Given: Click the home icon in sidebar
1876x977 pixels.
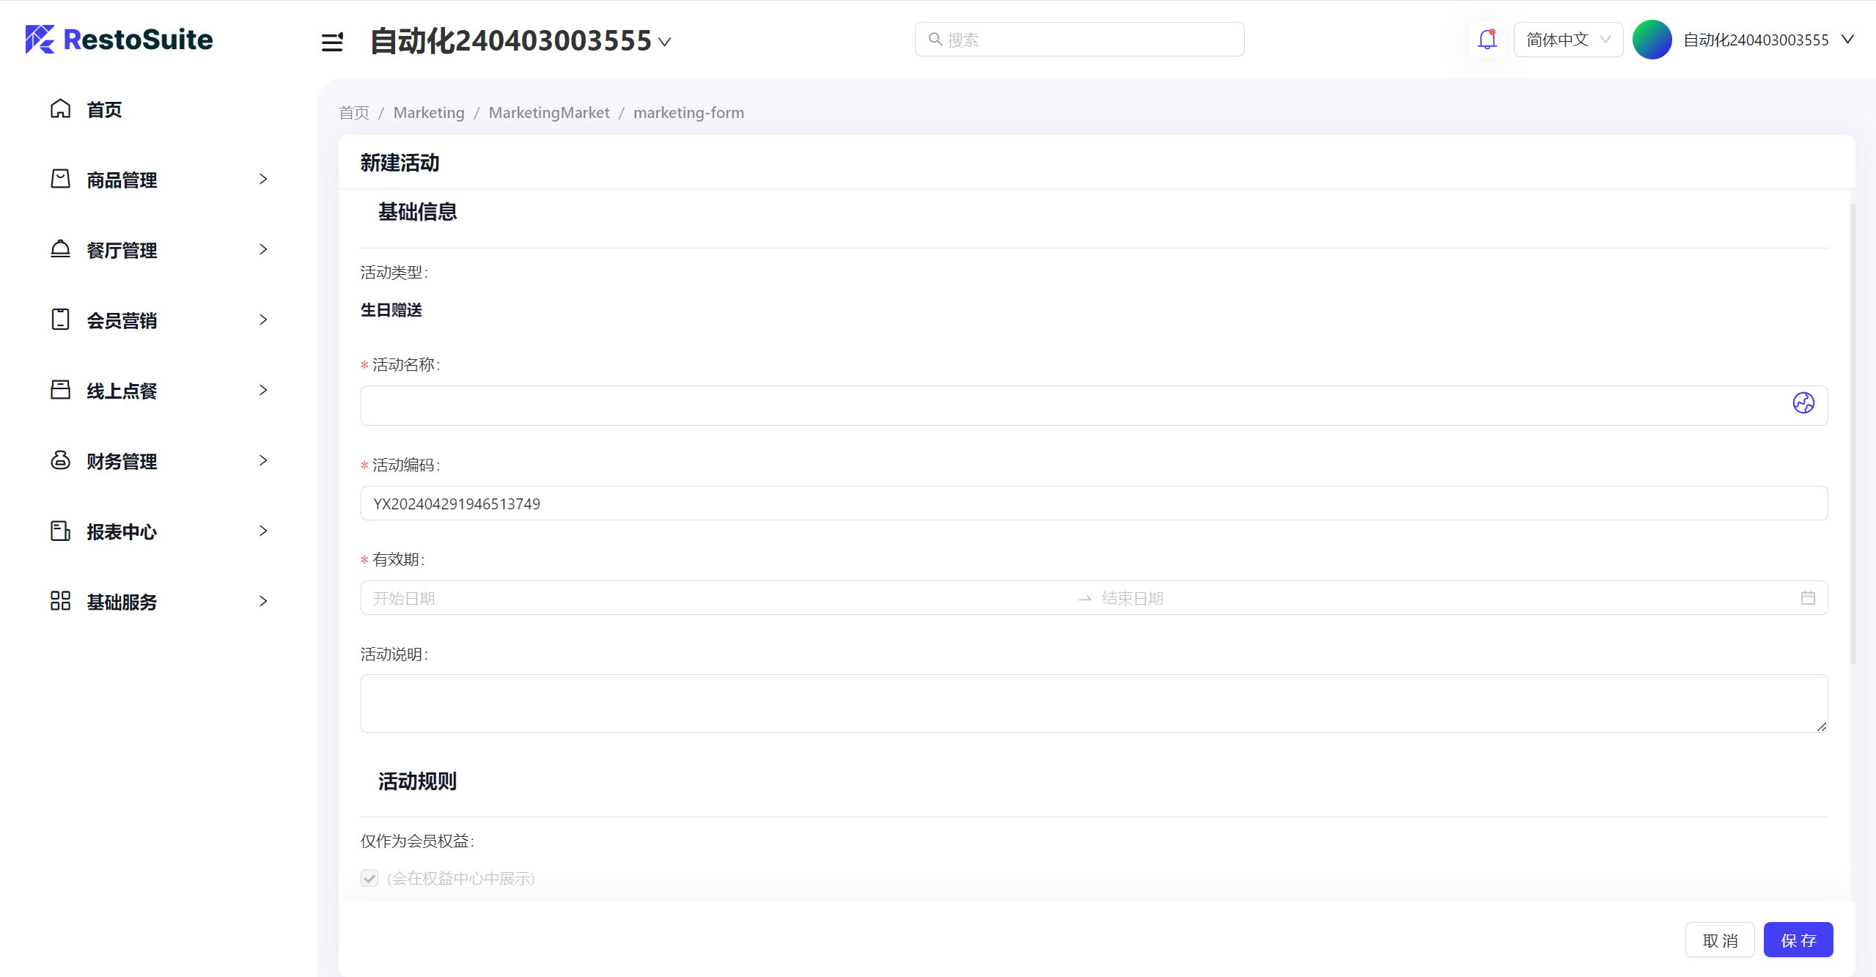Looking at the screenshot, I should point(60,108).
